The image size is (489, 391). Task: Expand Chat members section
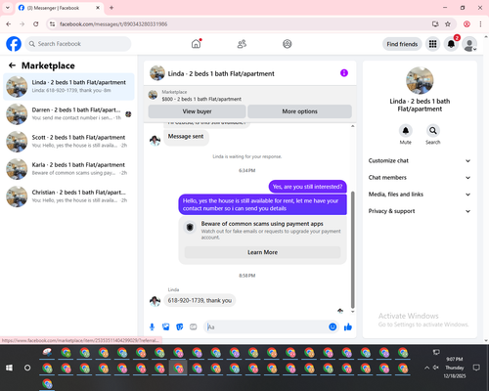pos(420,178)
